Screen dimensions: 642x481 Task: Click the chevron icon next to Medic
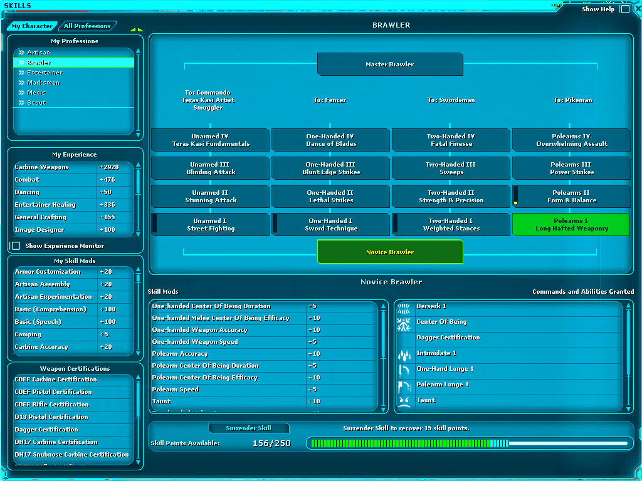(22, 93)
